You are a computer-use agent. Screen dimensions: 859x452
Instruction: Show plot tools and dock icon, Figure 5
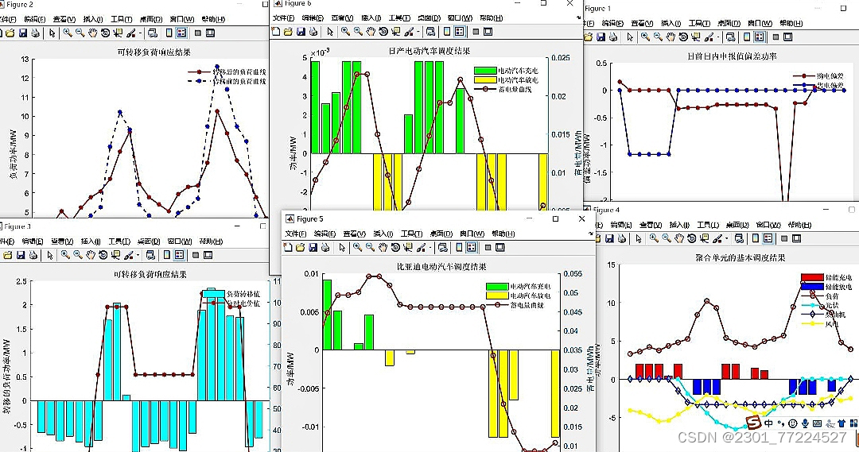pos(499,247)
